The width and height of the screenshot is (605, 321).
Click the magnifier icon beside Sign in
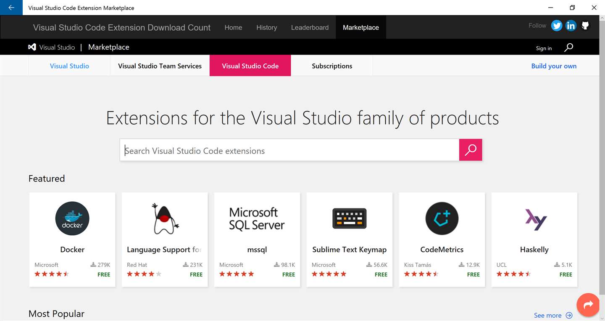tap(568, 47)
